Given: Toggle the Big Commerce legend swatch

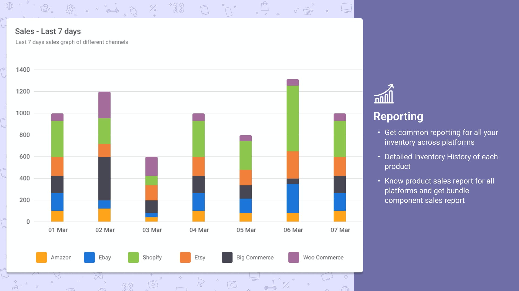Looking at the screenshot, I should pyautogui.click(x=227, y=257).
